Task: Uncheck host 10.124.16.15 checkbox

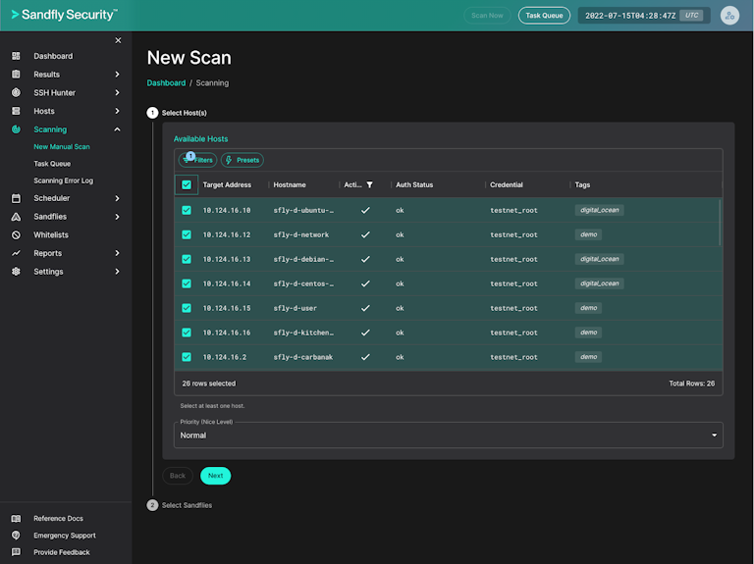Action: coord(187,308)
